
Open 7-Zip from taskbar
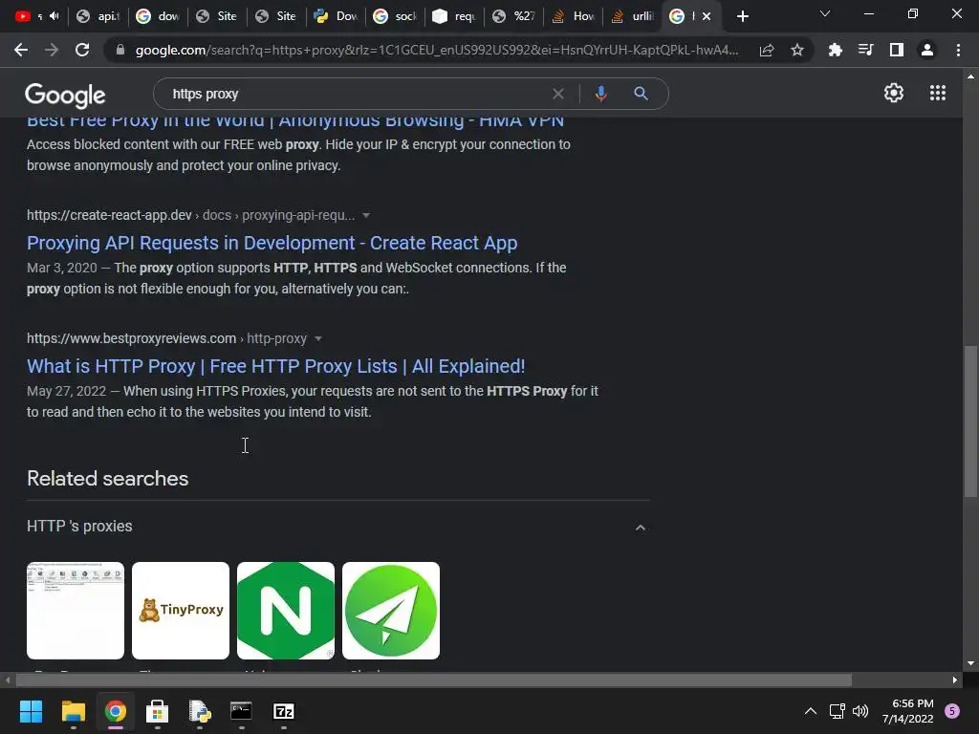[x=284, y=711]
